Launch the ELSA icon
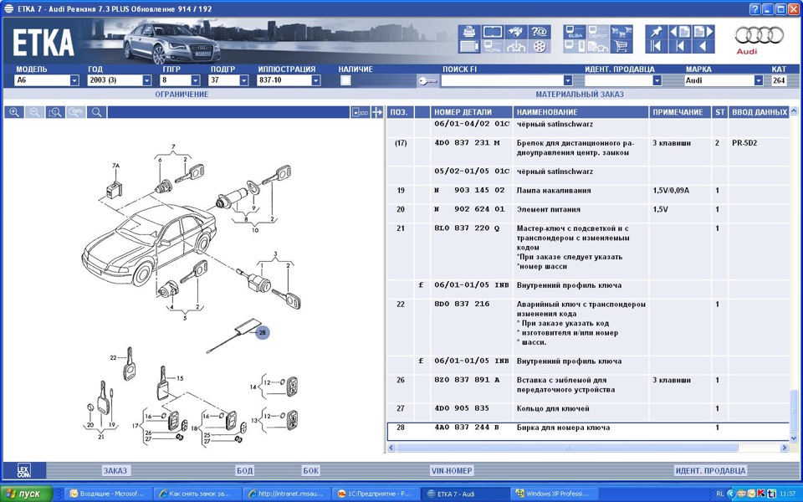 click(x=575, y=32)
